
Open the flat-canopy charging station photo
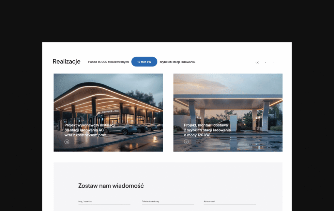228,113
